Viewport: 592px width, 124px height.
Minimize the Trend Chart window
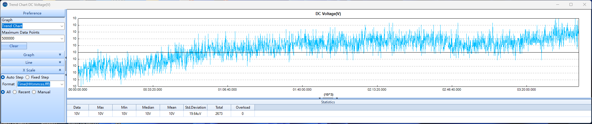[558, 4]
